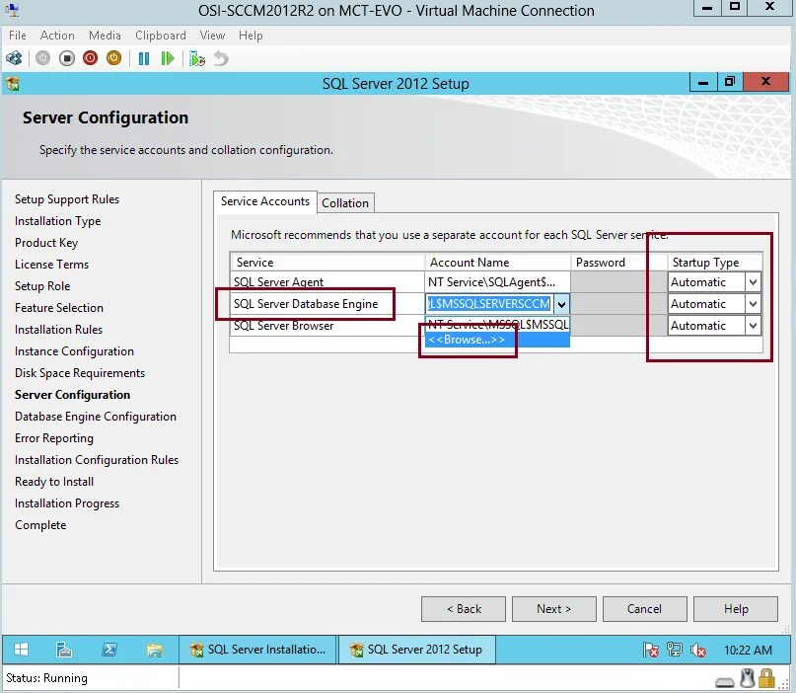796x693 pixels.
Task: Click Setup Support Rules step
Action: click(67, 199)
